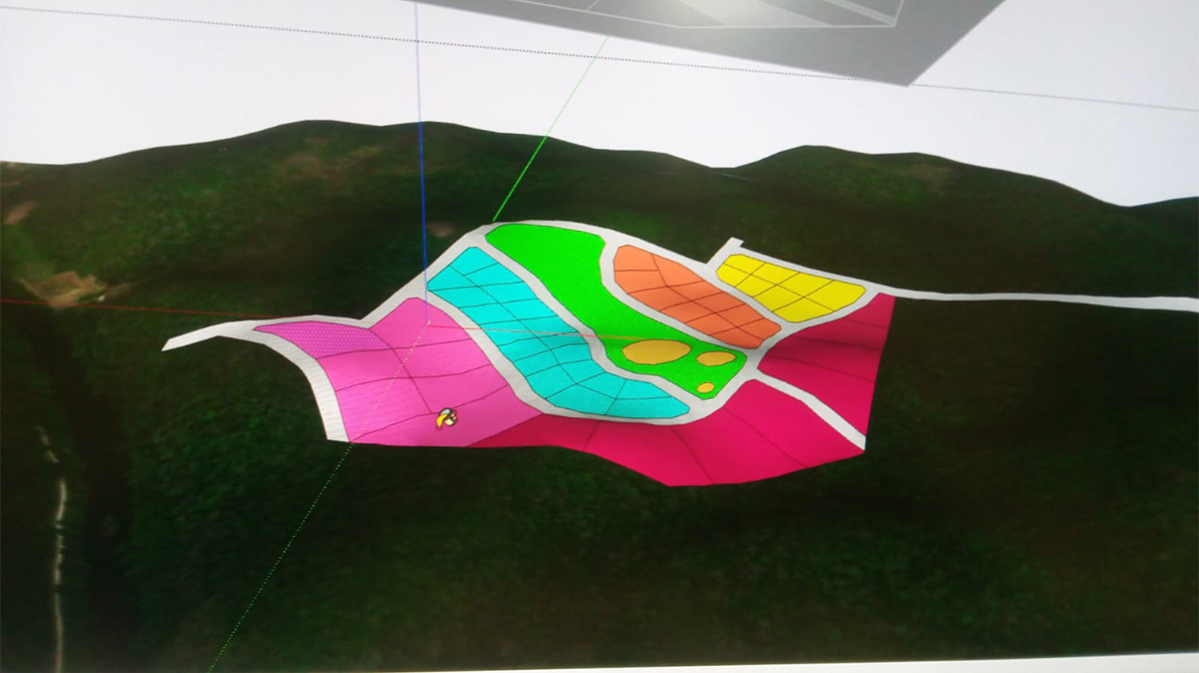Pick the orange gridded lot block
The image size is (1199, 673).
click(x=689, y=295)
